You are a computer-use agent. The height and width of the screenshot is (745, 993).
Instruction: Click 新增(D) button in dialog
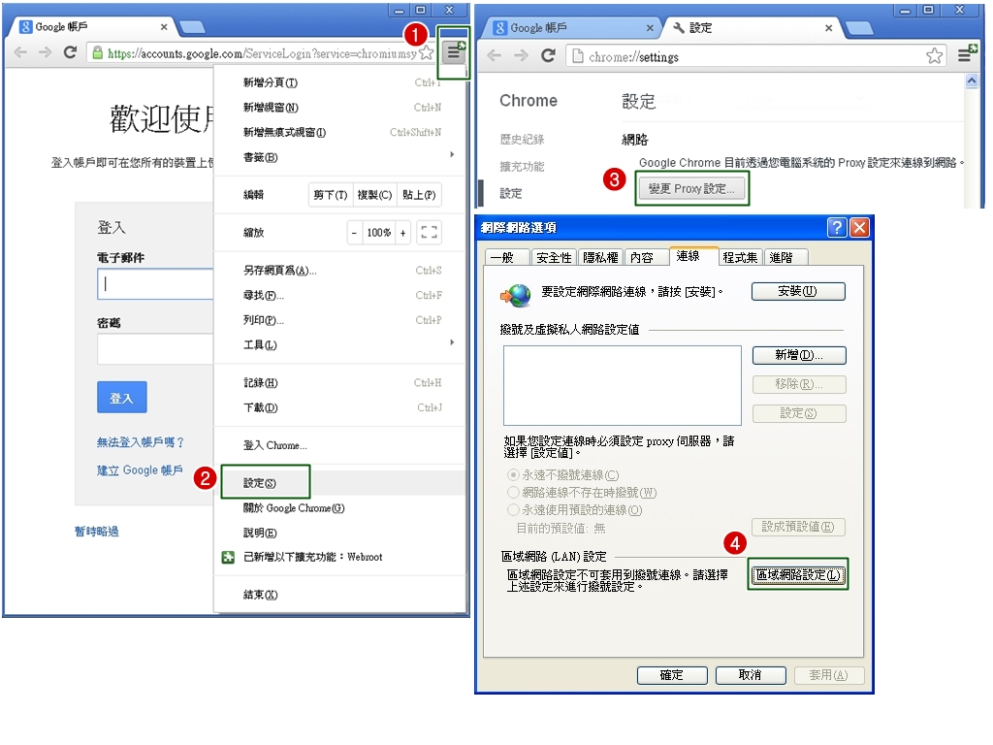point(799,355)
